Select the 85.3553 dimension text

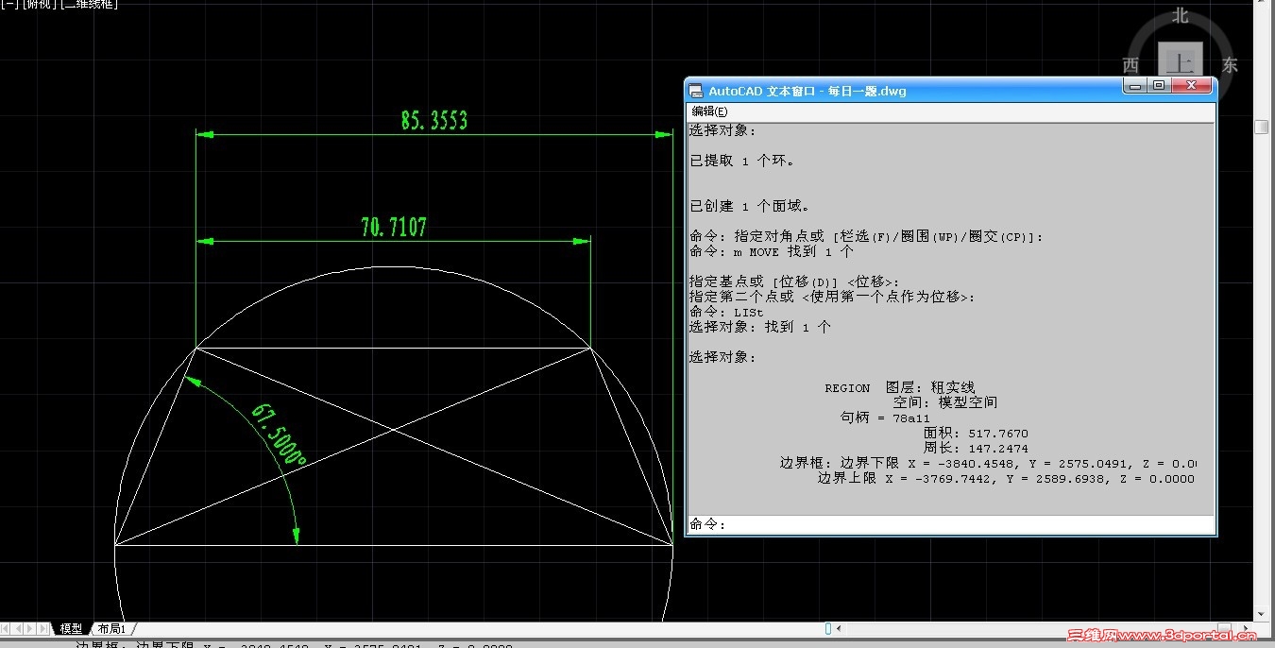tap(433, 120)
